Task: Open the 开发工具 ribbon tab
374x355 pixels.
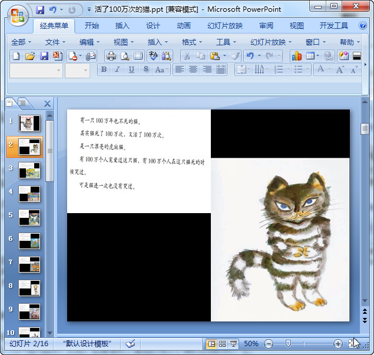Action: (x=334, y=25)
